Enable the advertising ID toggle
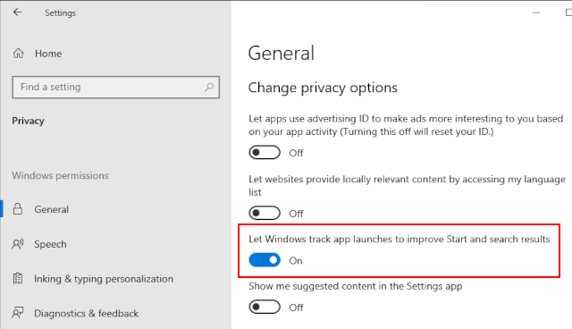572x329 pixels. tap(265, 153)
